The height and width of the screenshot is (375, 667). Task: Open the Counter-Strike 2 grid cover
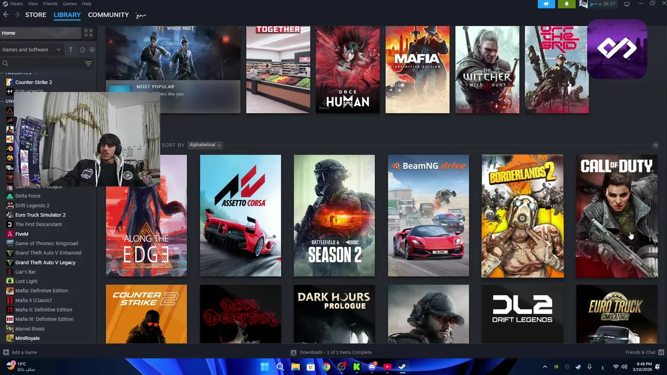click(x=146, y=314)
